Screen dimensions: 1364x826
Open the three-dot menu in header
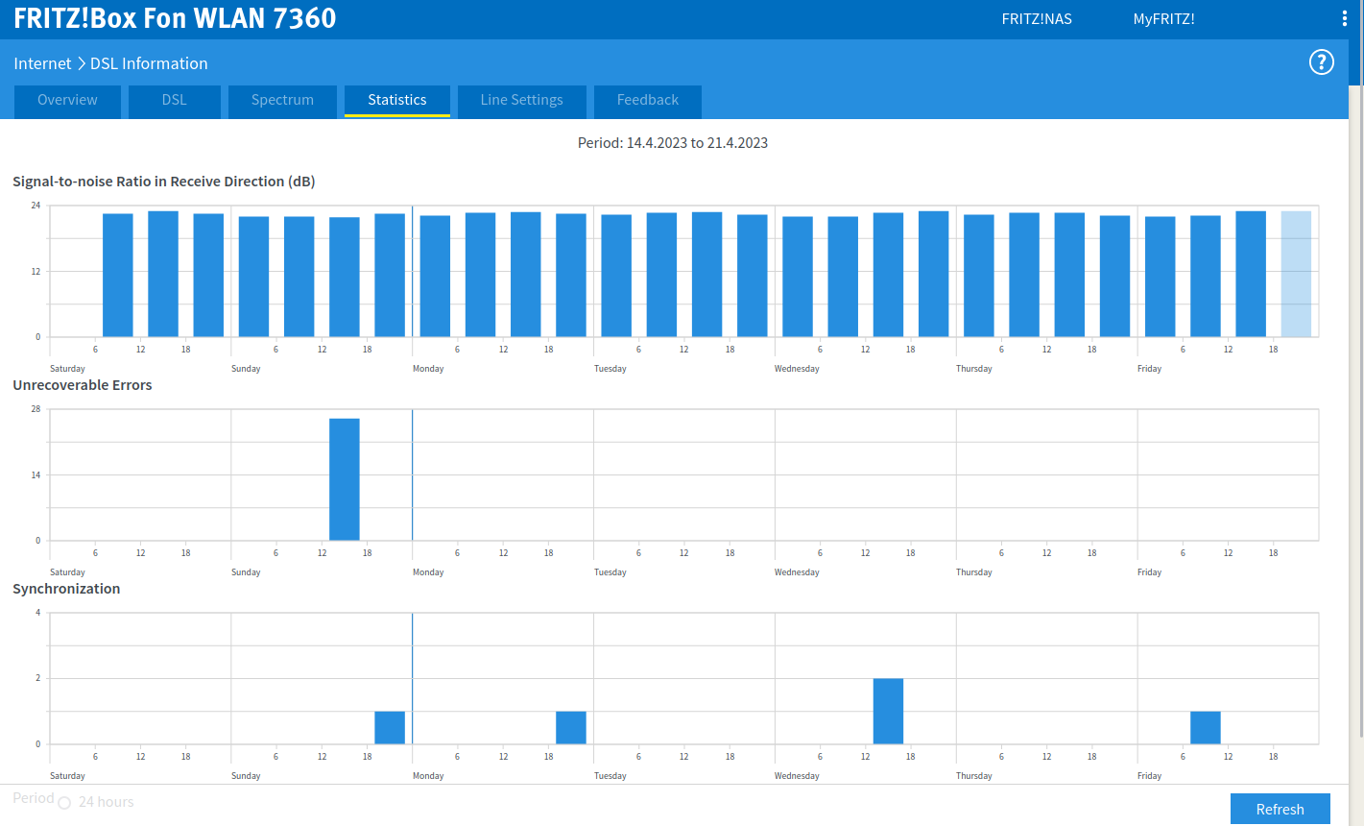pyautogui.click(x=1344, y=18)
